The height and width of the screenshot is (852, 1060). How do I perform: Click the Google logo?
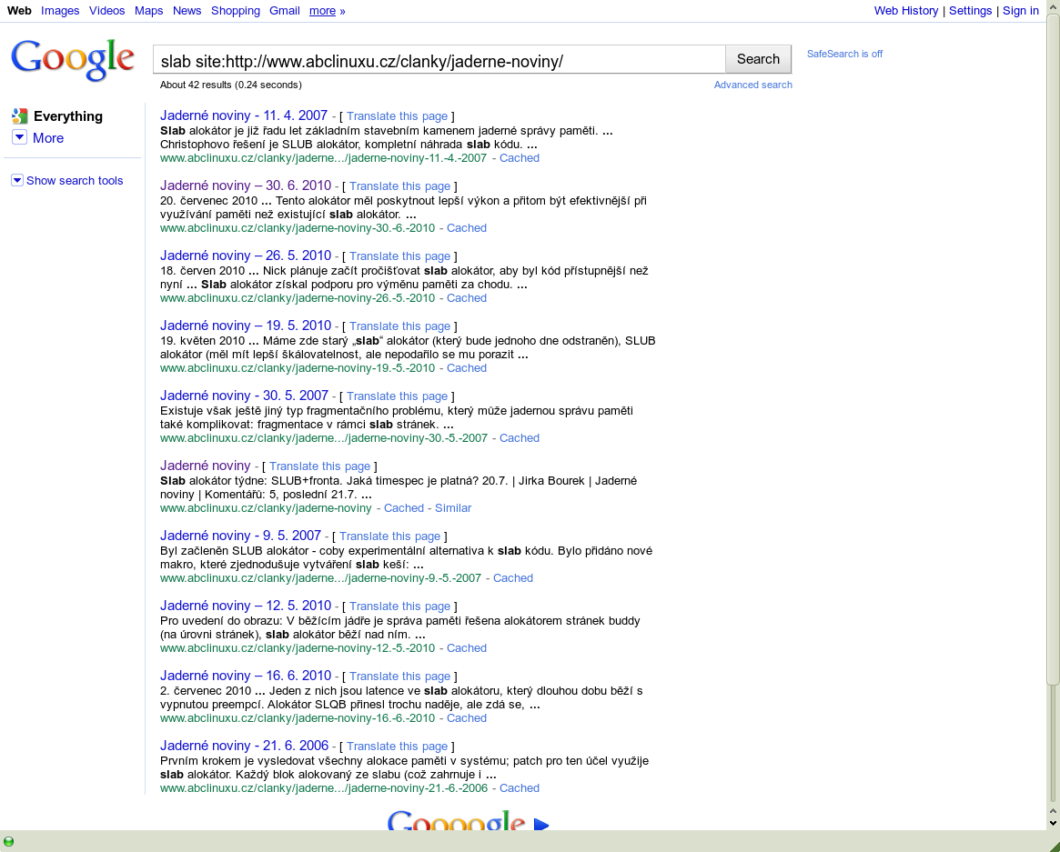point(72,59)
